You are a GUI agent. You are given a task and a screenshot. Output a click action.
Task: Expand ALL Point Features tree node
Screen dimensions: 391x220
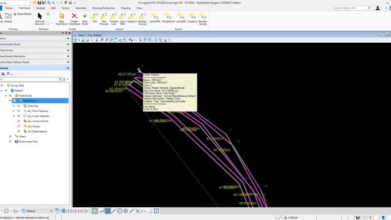(14, 111)
